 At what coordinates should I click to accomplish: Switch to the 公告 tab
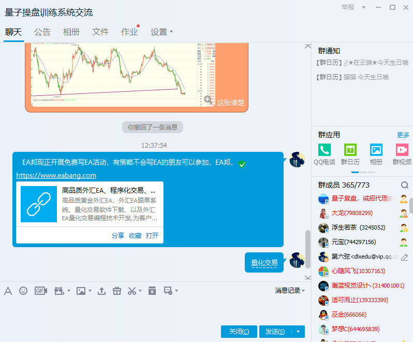pyautogui.click(x=42, y=32)
